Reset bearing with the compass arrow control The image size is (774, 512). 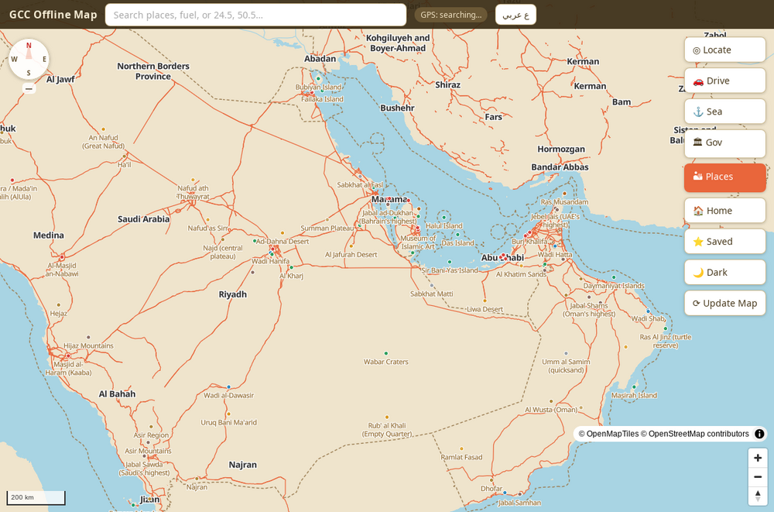[x=757, y=496]
